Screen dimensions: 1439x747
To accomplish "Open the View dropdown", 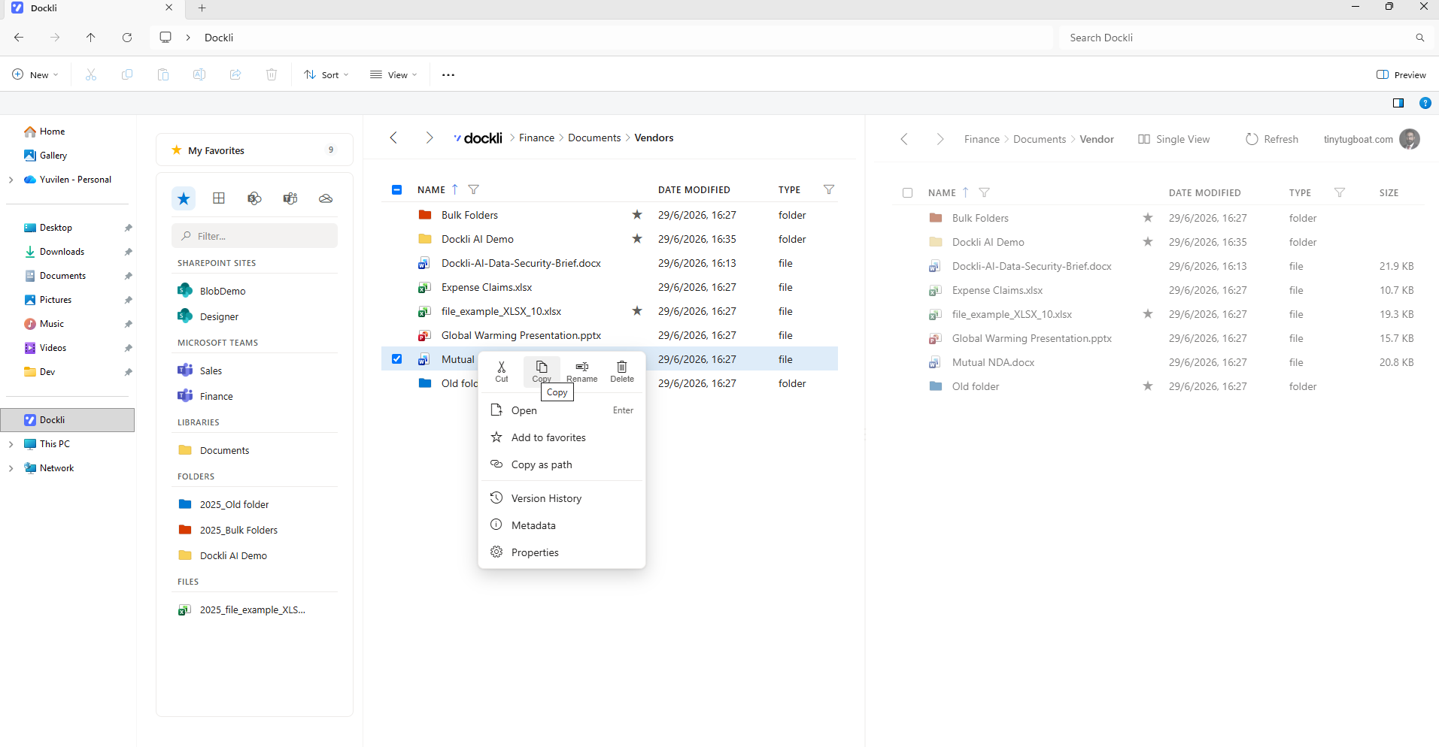I will (x=393, y=75).
